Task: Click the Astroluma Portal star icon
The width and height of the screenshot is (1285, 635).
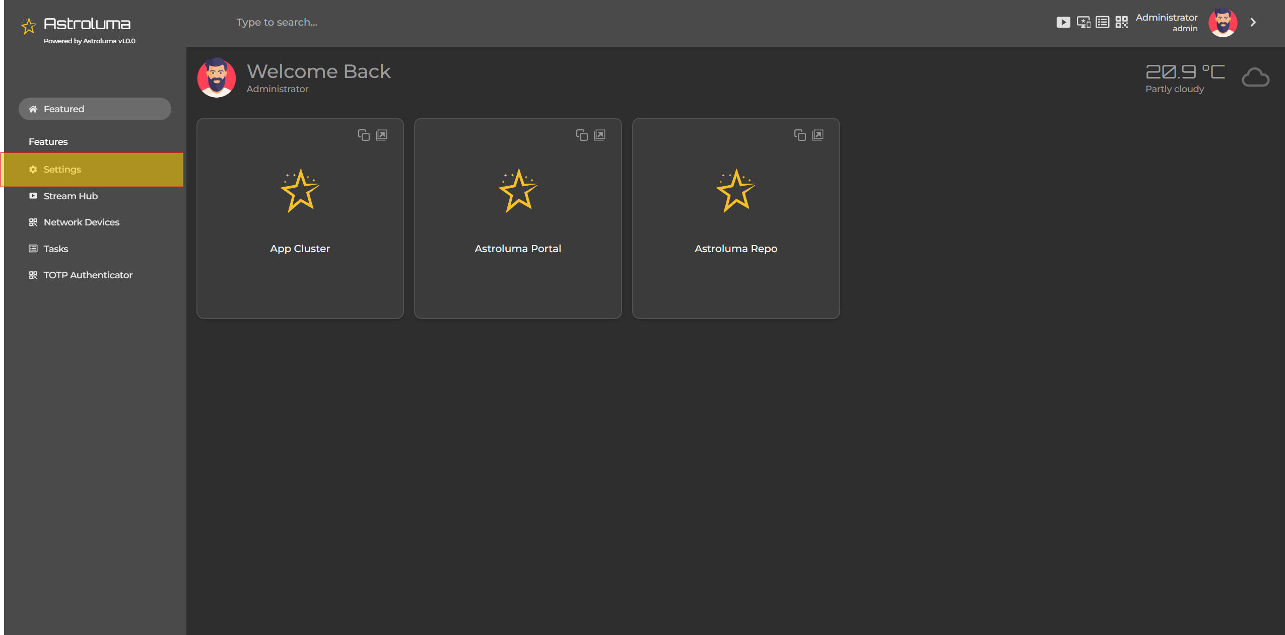Action: point(518,191)
